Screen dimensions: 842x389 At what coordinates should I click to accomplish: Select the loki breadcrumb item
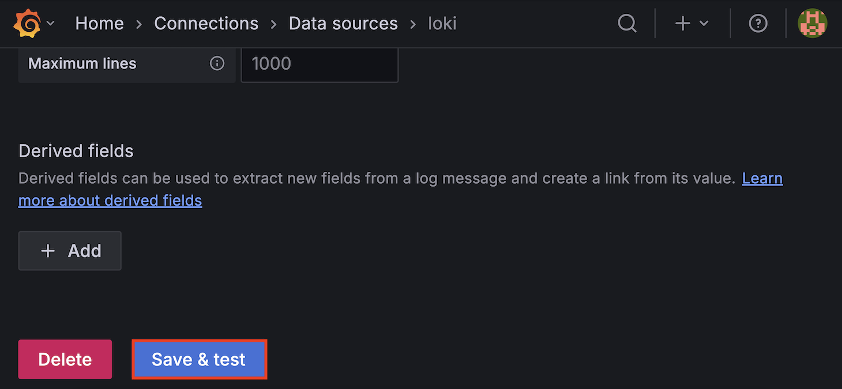point(442,23)
